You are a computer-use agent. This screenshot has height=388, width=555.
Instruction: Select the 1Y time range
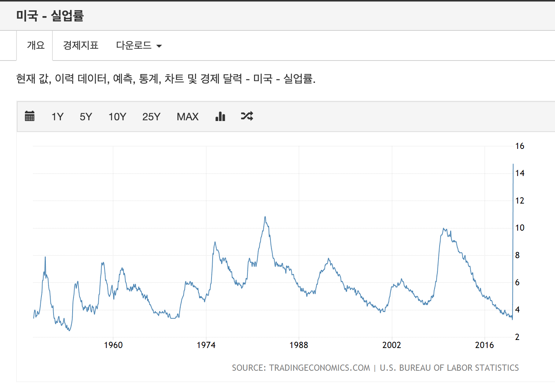58,117
